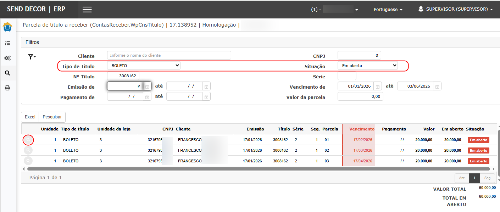Open the checklist icon in the left sidebar

(7, 43)
